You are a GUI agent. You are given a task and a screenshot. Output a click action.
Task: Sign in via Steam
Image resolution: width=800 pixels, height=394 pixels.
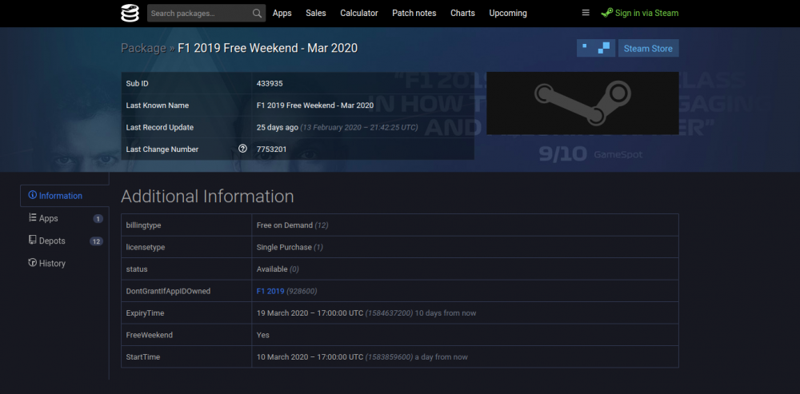point(640,14)
